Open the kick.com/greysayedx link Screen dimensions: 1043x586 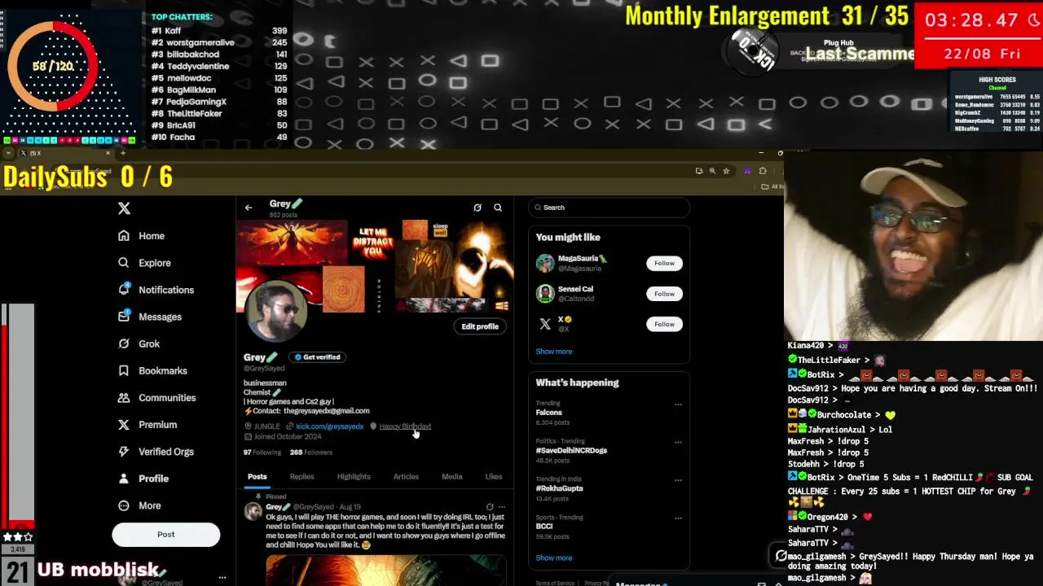pos(329,426)
